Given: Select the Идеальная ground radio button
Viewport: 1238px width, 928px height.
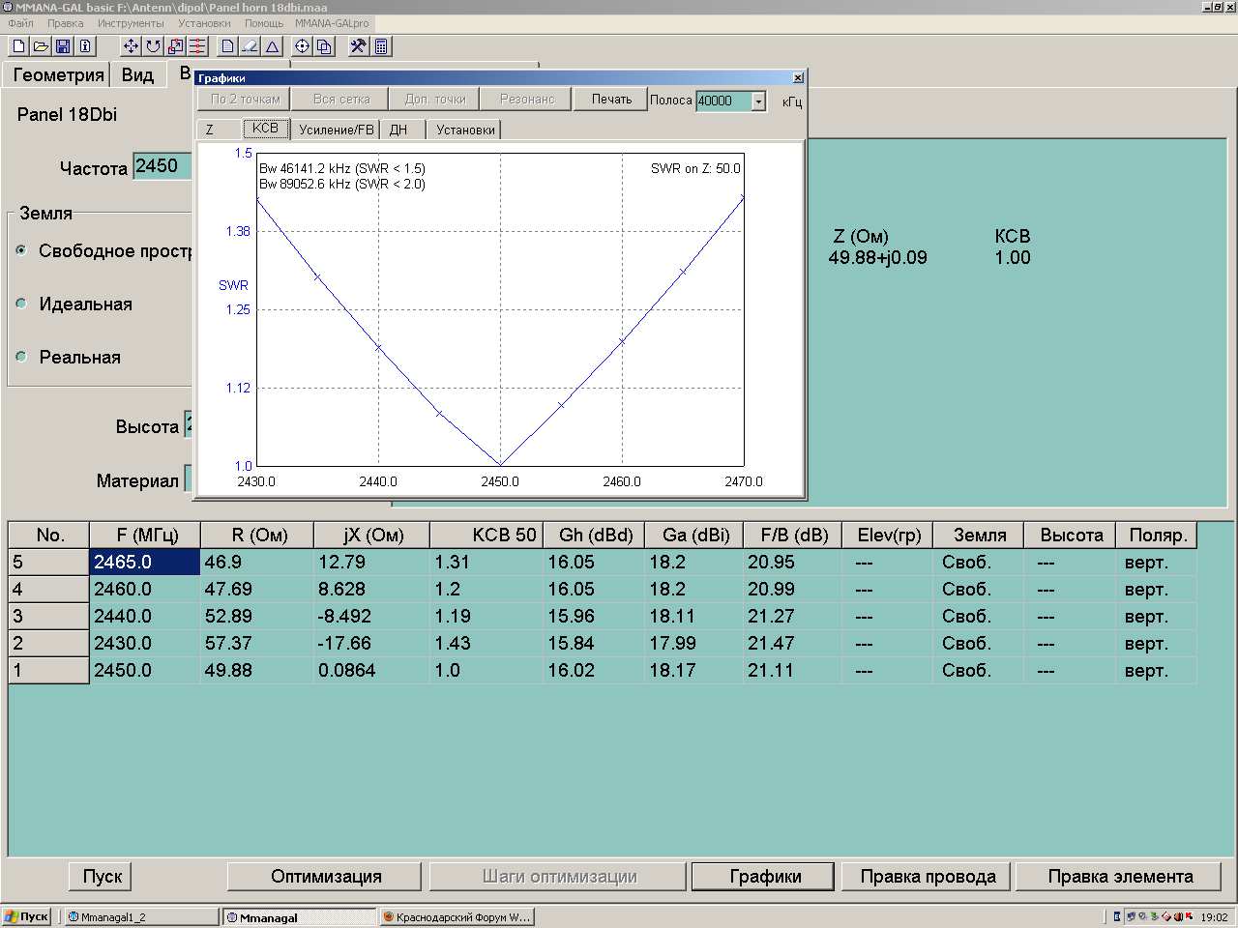Looking at the screenshot, I should 21,304.
